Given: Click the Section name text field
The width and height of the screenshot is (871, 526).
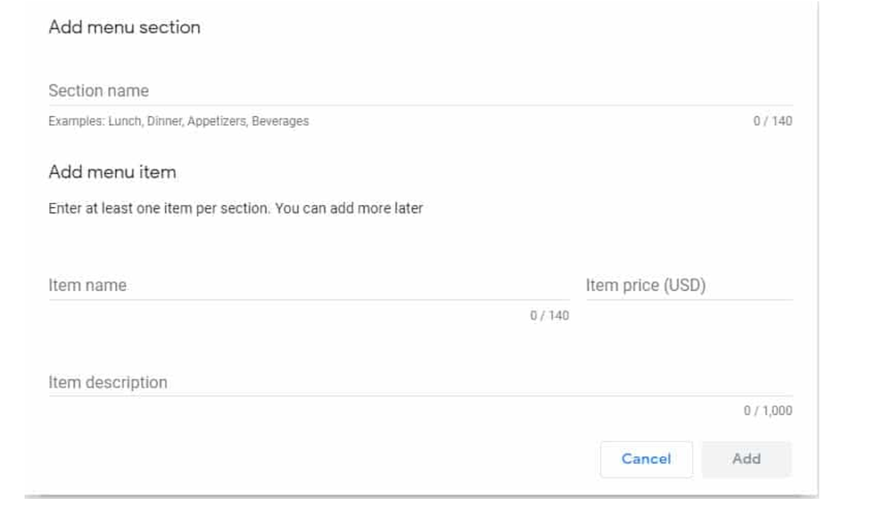Looking at the screenshot, I should click(420, 92).
